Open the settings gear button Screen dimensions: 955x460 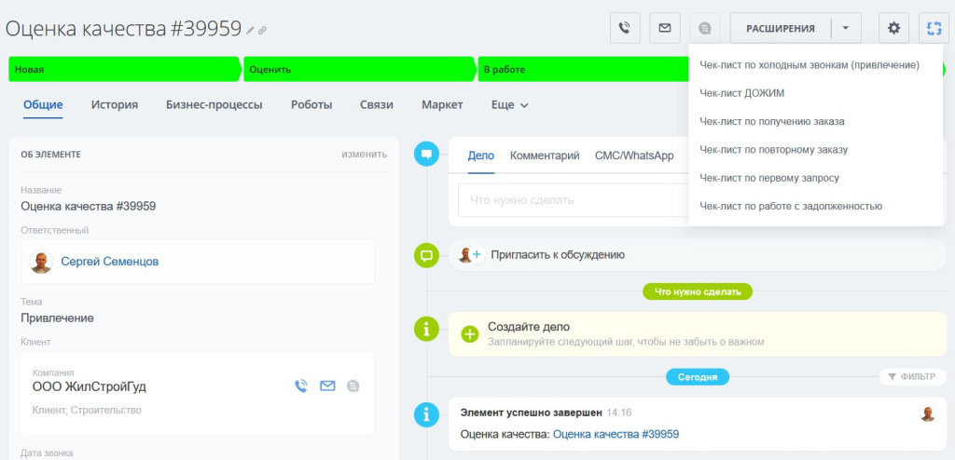[893, 28]
